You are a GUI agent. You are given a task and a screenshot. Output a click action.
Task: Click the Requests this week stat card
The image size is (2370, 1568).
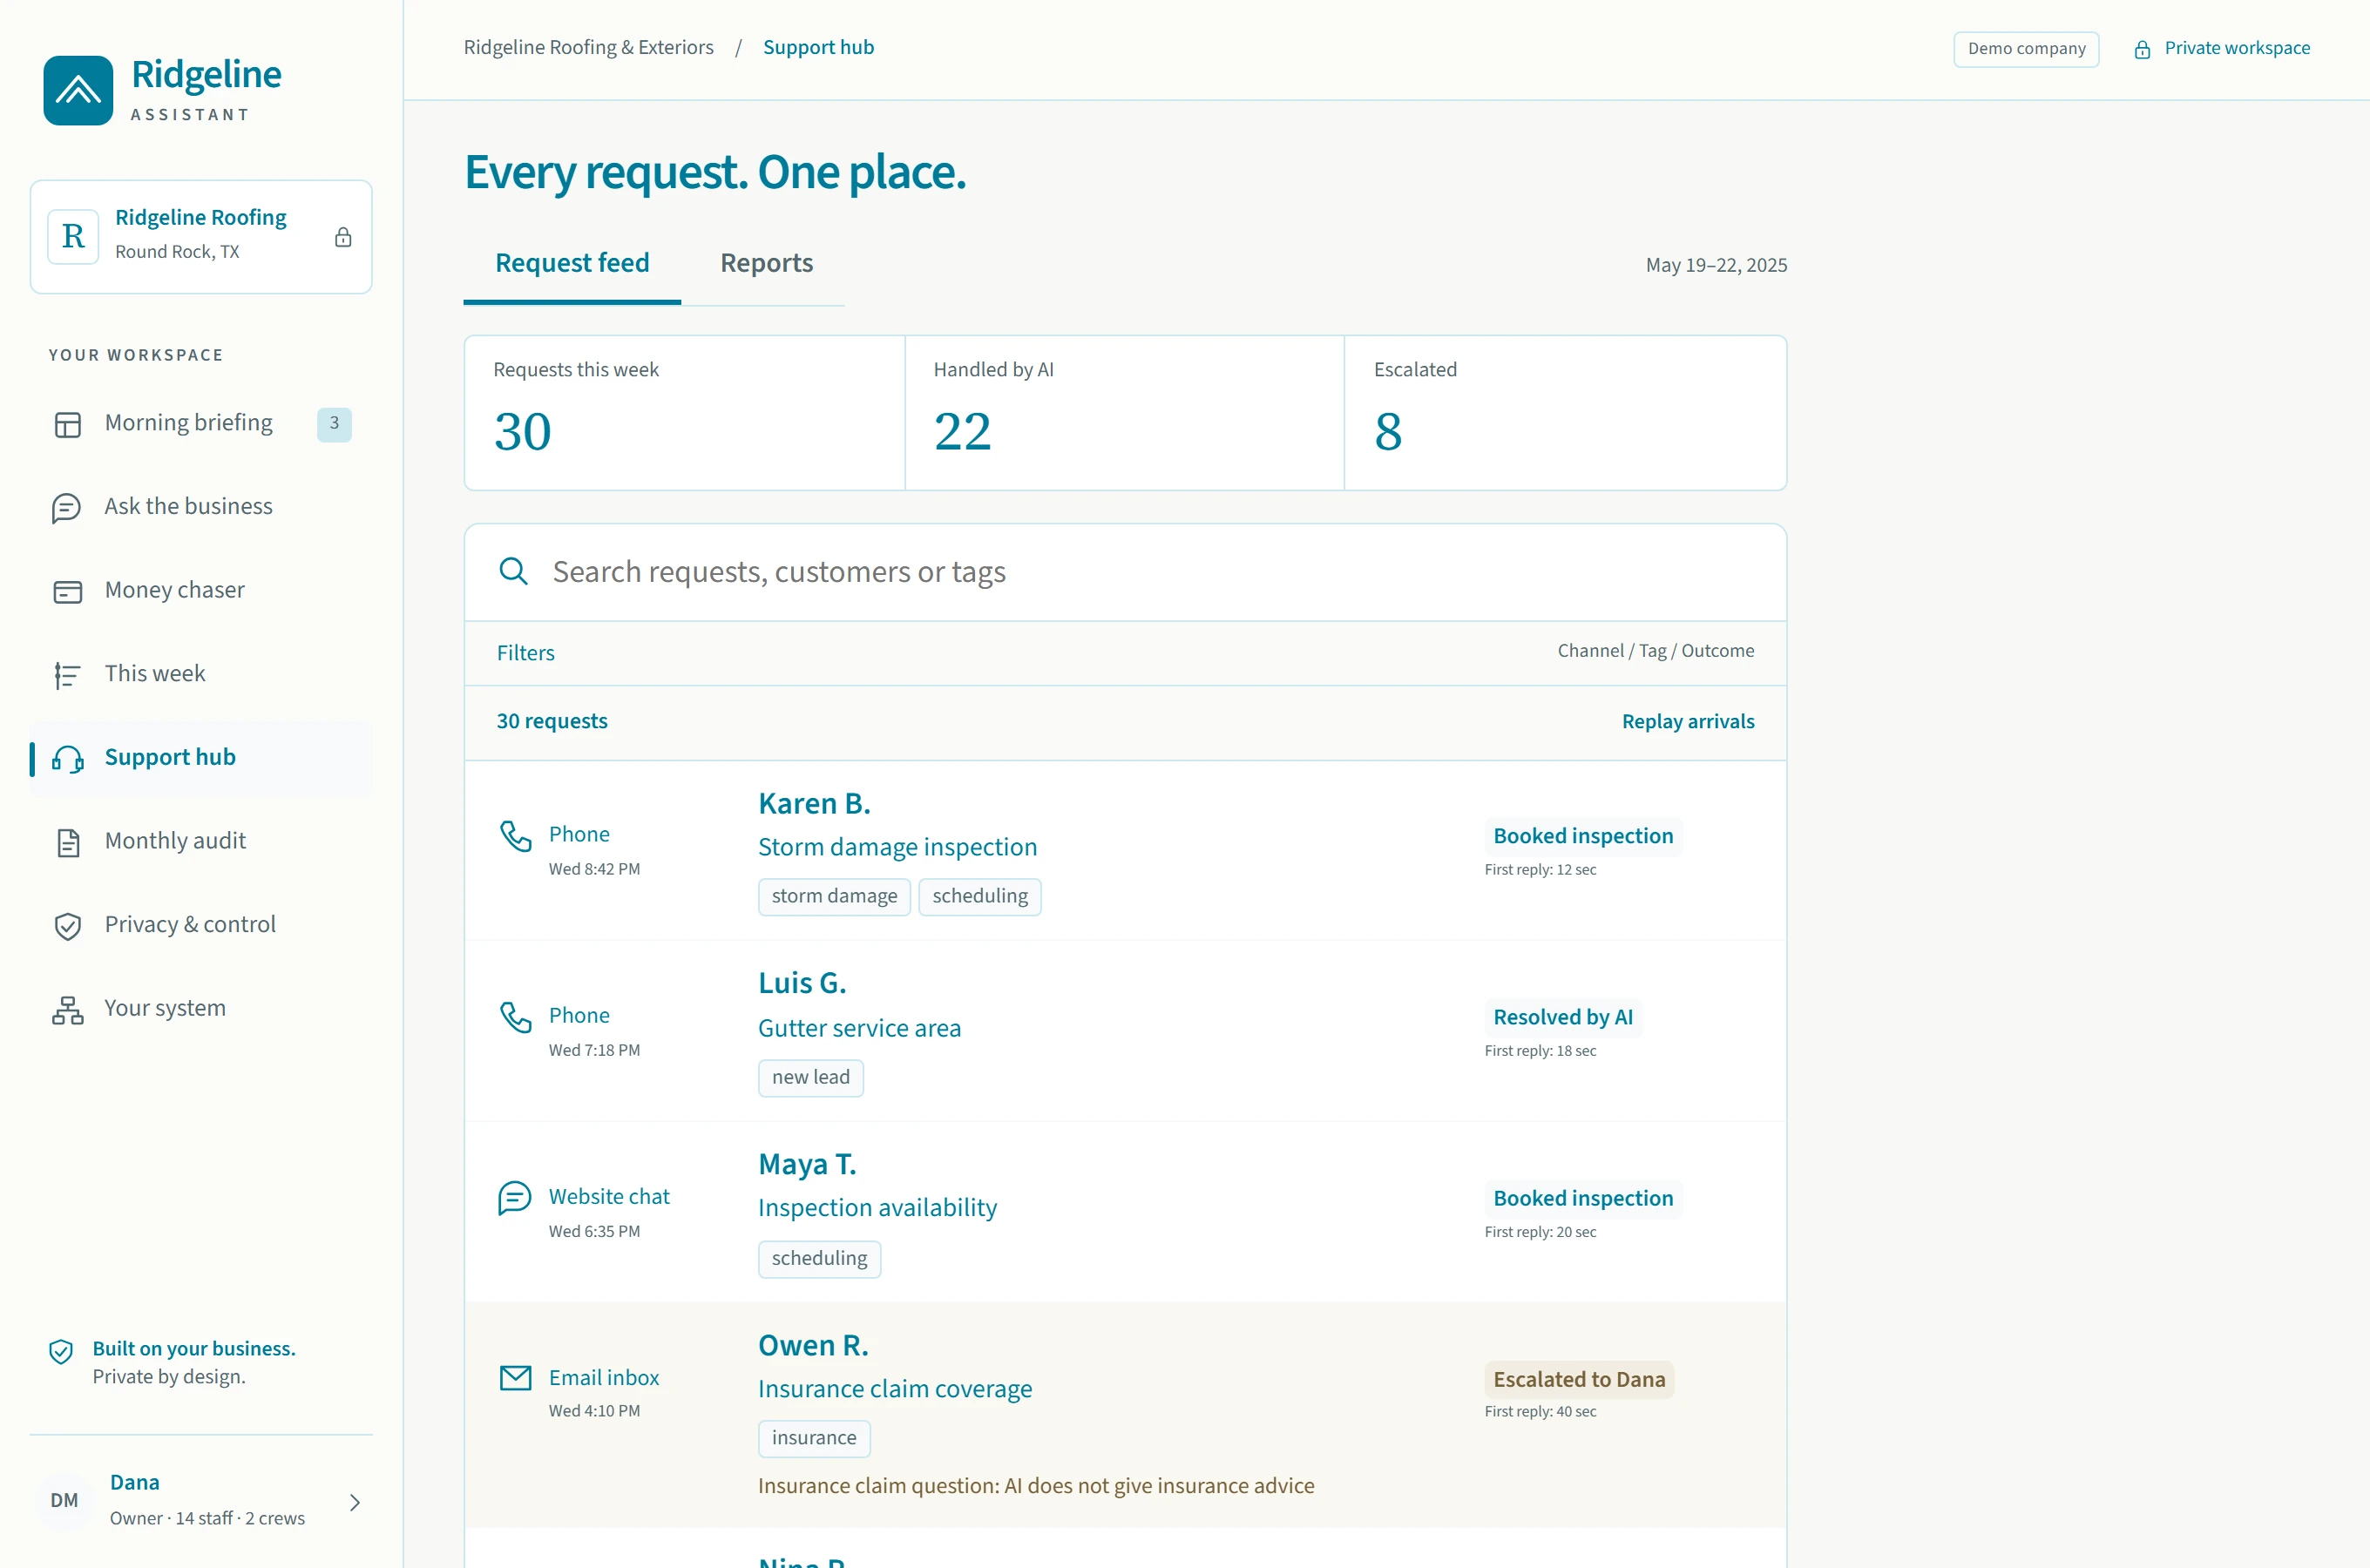point(685,412)
